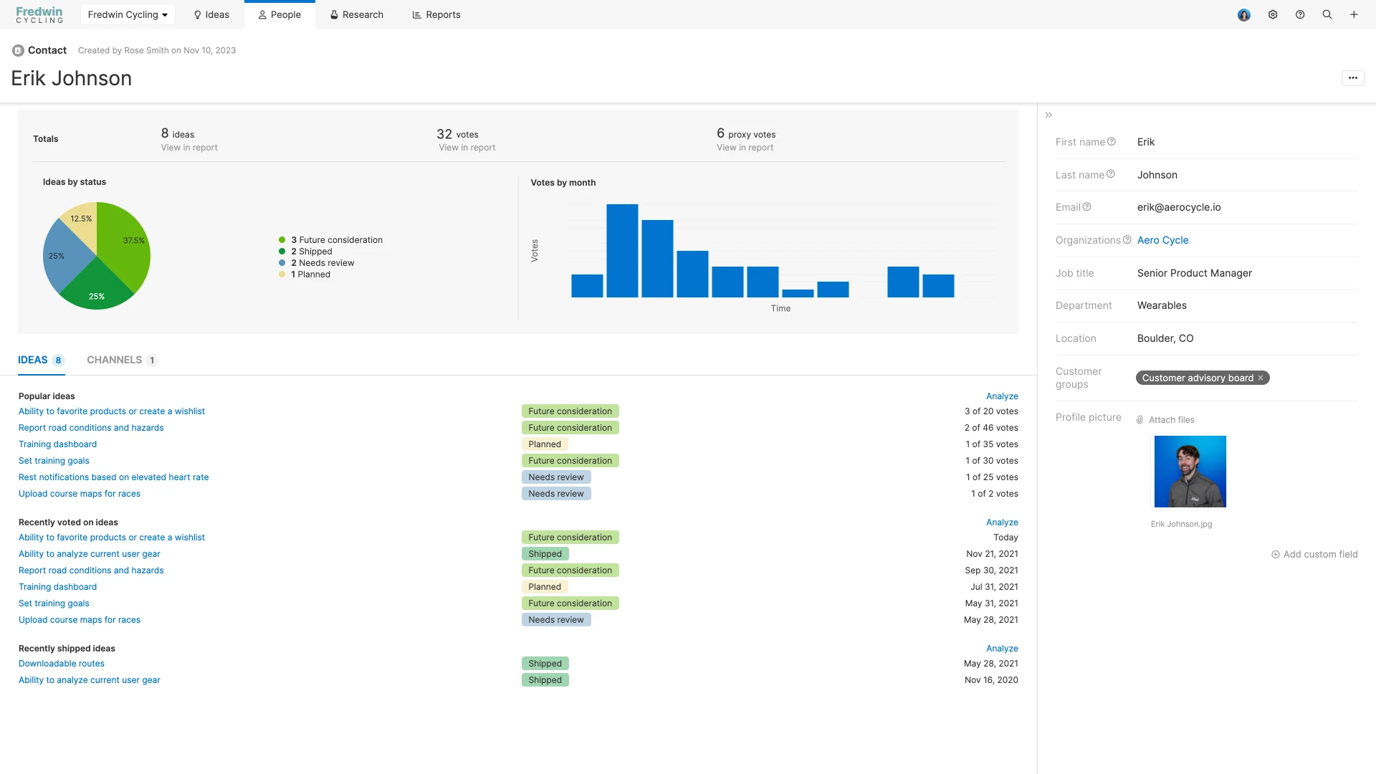Click the plus add icon

point(1354,14)
